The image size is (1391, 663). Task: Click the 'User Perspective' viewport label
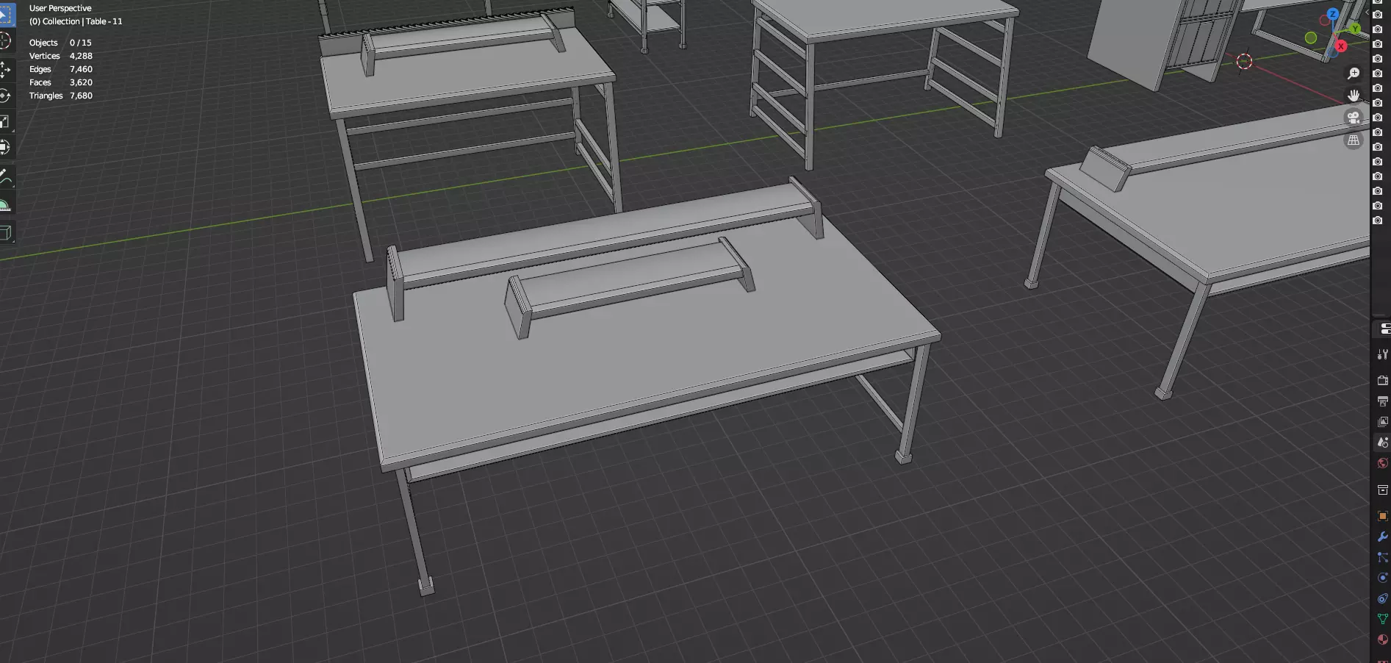pos(60,8)
